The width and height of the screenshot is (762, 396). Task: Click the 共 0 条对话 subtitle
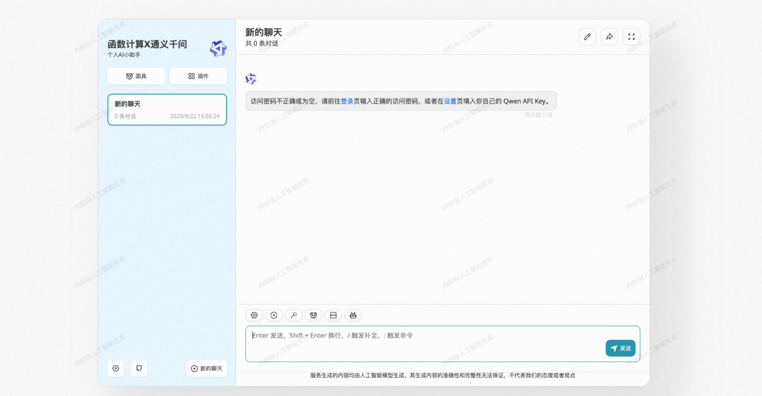pos(262,43)
